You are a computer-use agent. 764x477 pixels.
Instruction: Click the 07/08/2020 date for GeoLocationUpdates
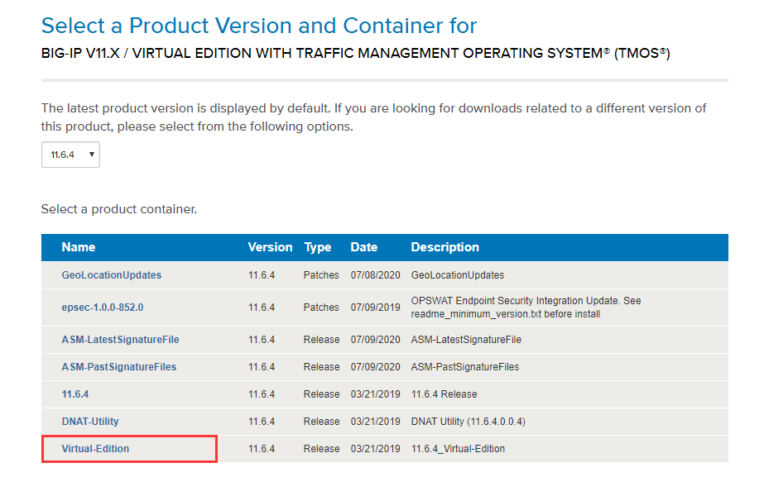(375, 274)
